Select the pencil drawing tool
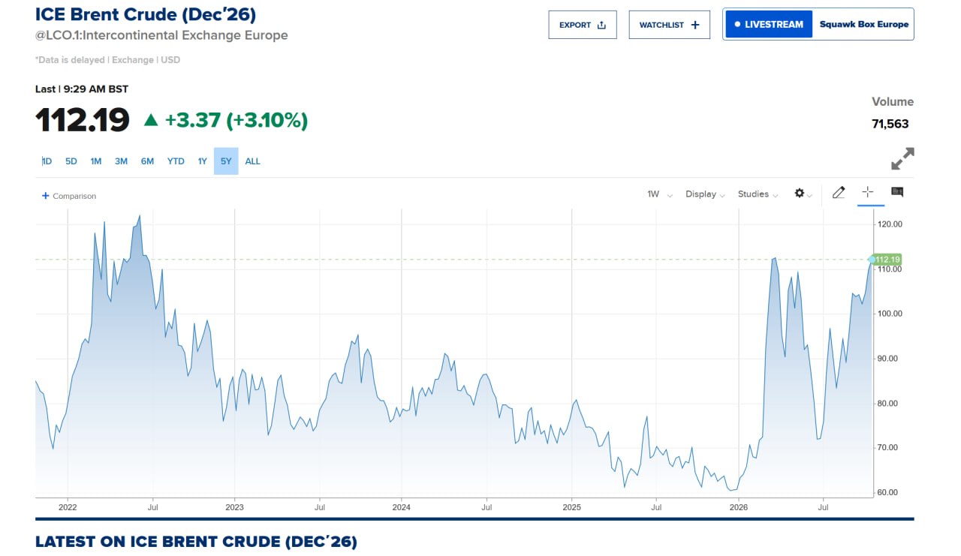Image resolution: width=961 pixels, height=556 pixels. point(839,193)
